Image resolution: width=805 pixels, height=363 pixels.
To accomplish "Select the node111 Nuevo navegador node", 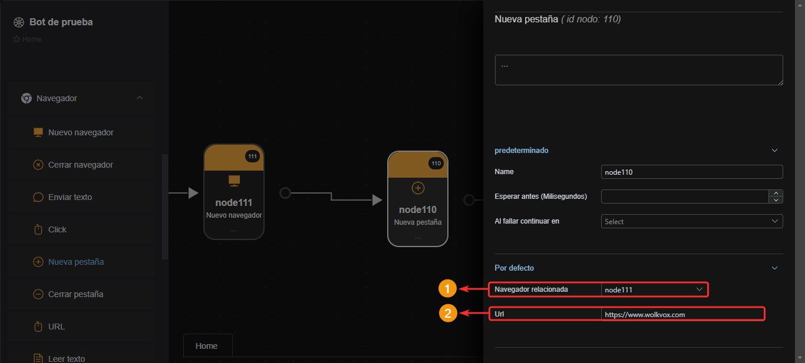I will [234, 192].
